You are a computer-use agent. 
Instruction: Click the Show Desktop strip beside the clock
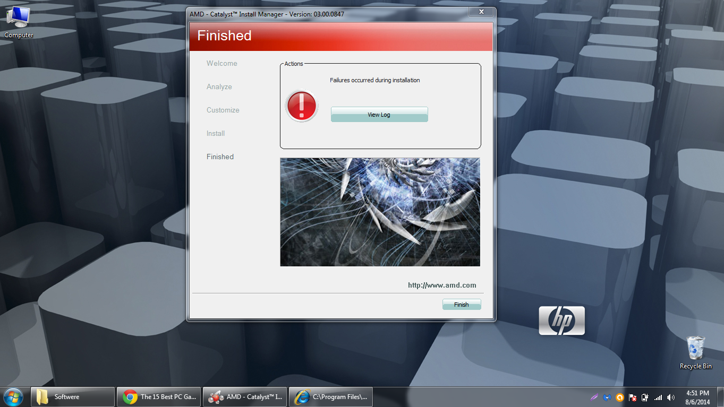tap(720, 397)
